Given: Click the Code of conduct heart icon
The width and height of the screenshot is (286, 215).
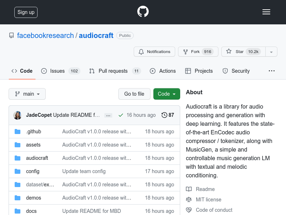Looking at the screenshot, I should pos(189,210).
